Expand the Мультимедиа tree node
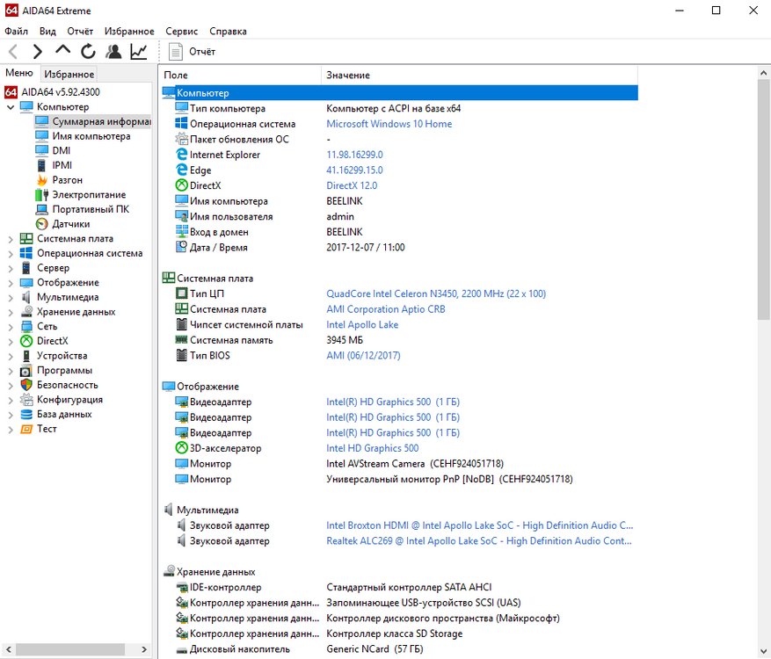 [11, 298]
